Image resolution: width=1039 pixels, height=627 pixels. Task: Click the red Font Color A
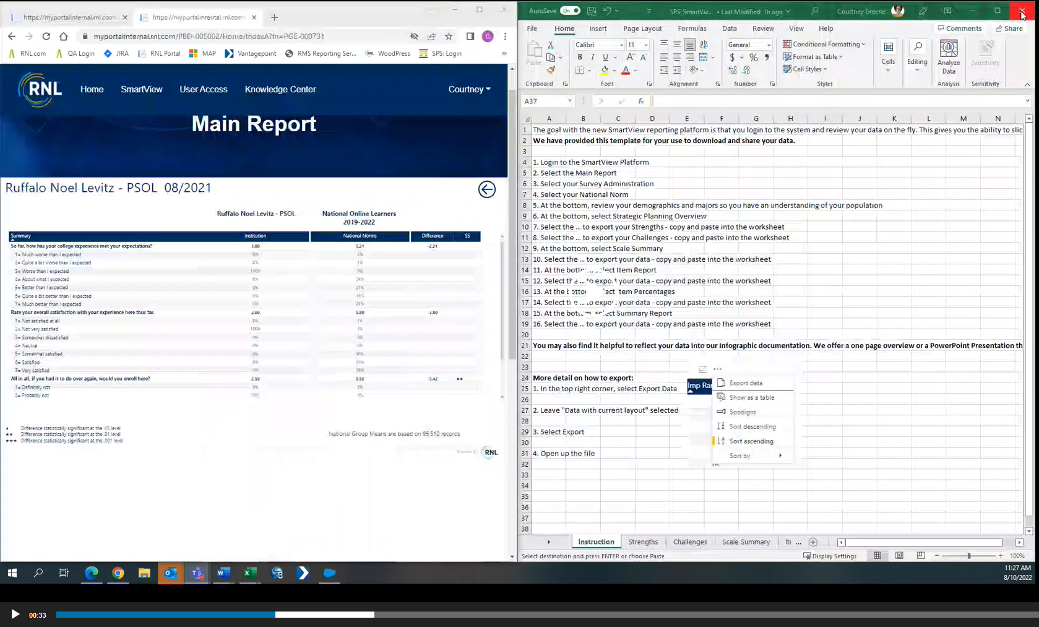pyautogui.click(x=626, y=71)
